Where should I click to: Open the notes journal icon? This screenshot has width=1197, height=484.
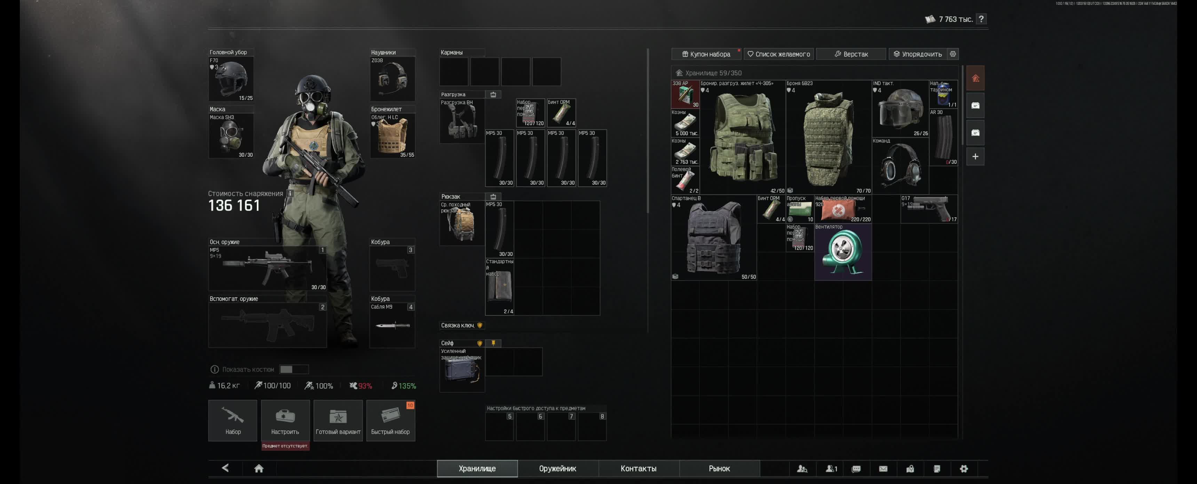pyautogui.click(x=937, y=469)
